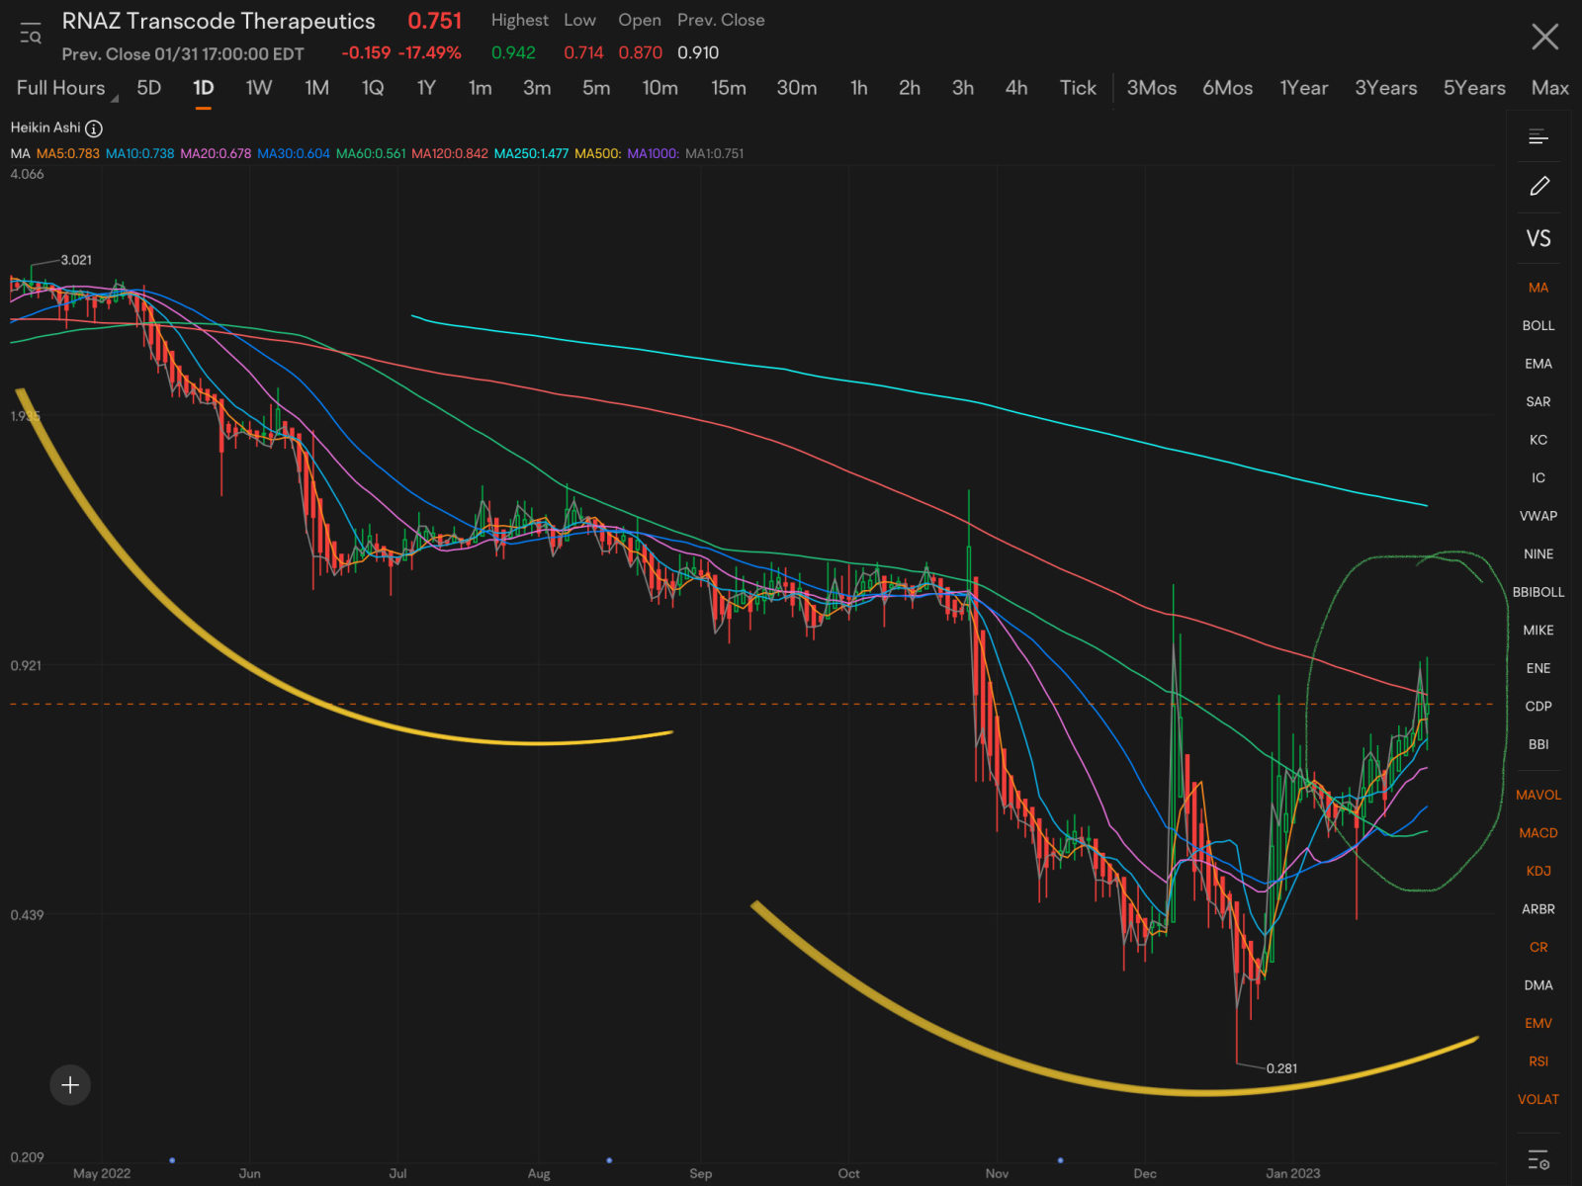
Task: Select the pencil drawing tool
Action: tap(1538, 186)
